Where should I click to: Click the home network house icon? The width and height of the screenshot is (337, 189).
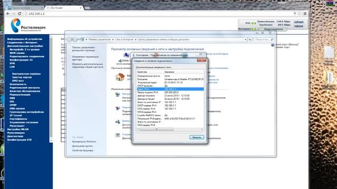point(120,77)
